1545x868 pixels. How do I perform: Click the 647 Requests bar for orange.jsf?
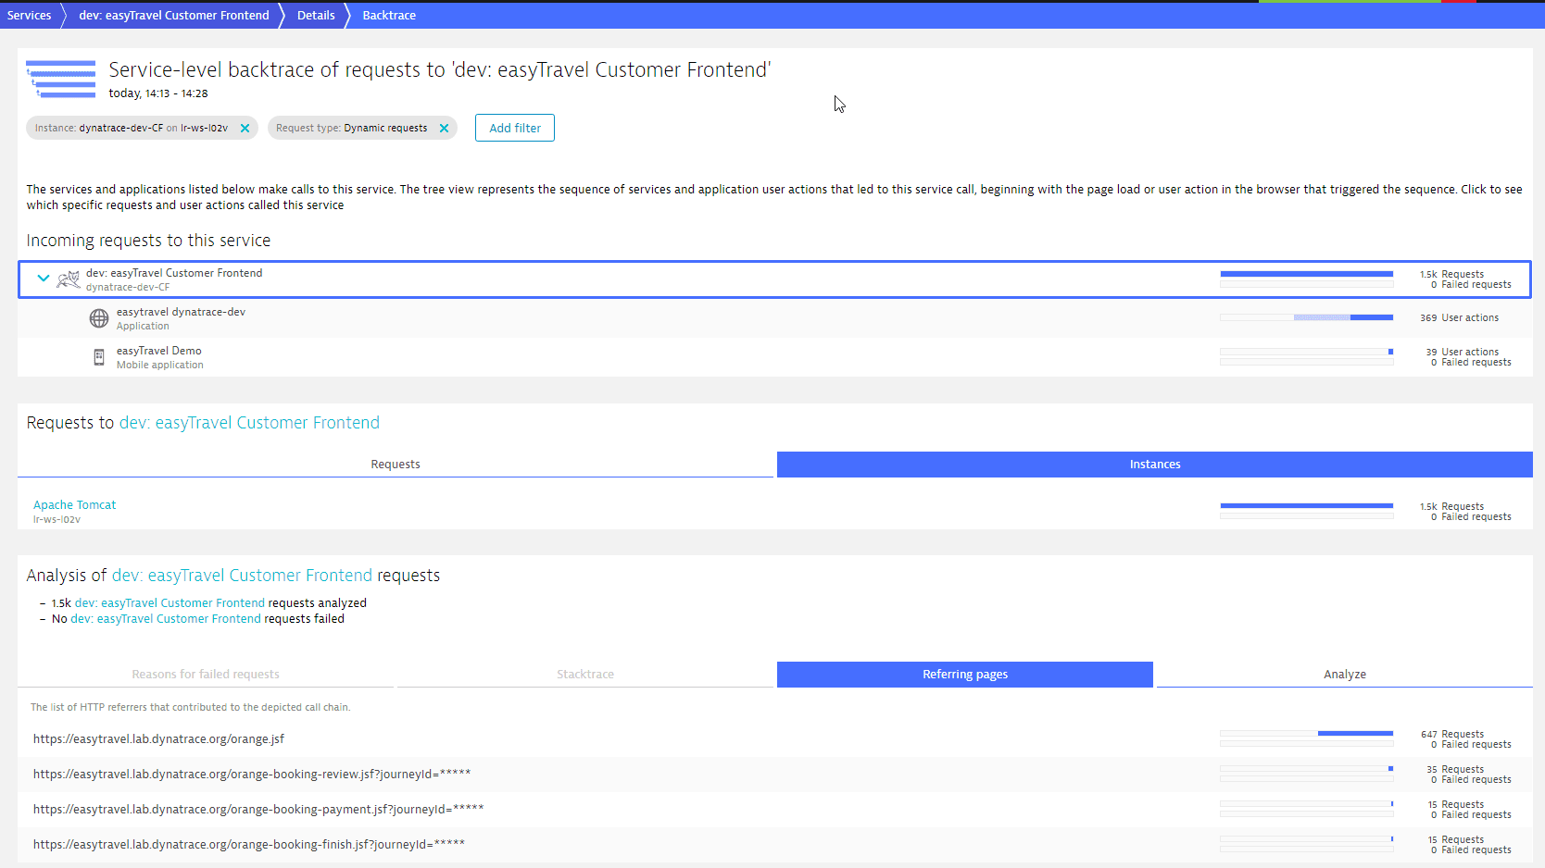click(x=1307, y=734)
